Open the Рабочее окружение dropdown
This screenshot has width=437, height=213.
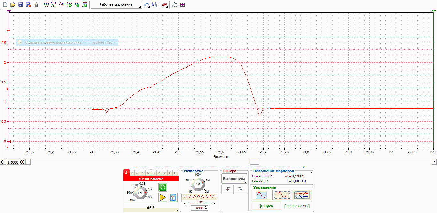point(116,5)
